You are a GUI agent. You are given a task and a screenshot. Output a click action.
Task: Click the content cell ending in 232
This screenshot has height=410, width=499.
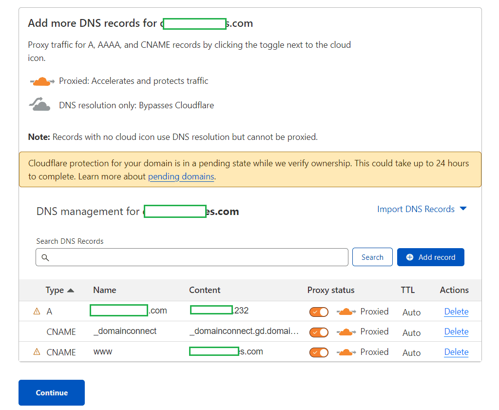tap(219, 311)
